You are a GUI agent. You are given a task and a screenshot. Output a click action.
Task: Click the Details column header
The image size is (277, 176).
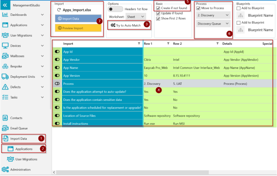click(x=227, y=44)
